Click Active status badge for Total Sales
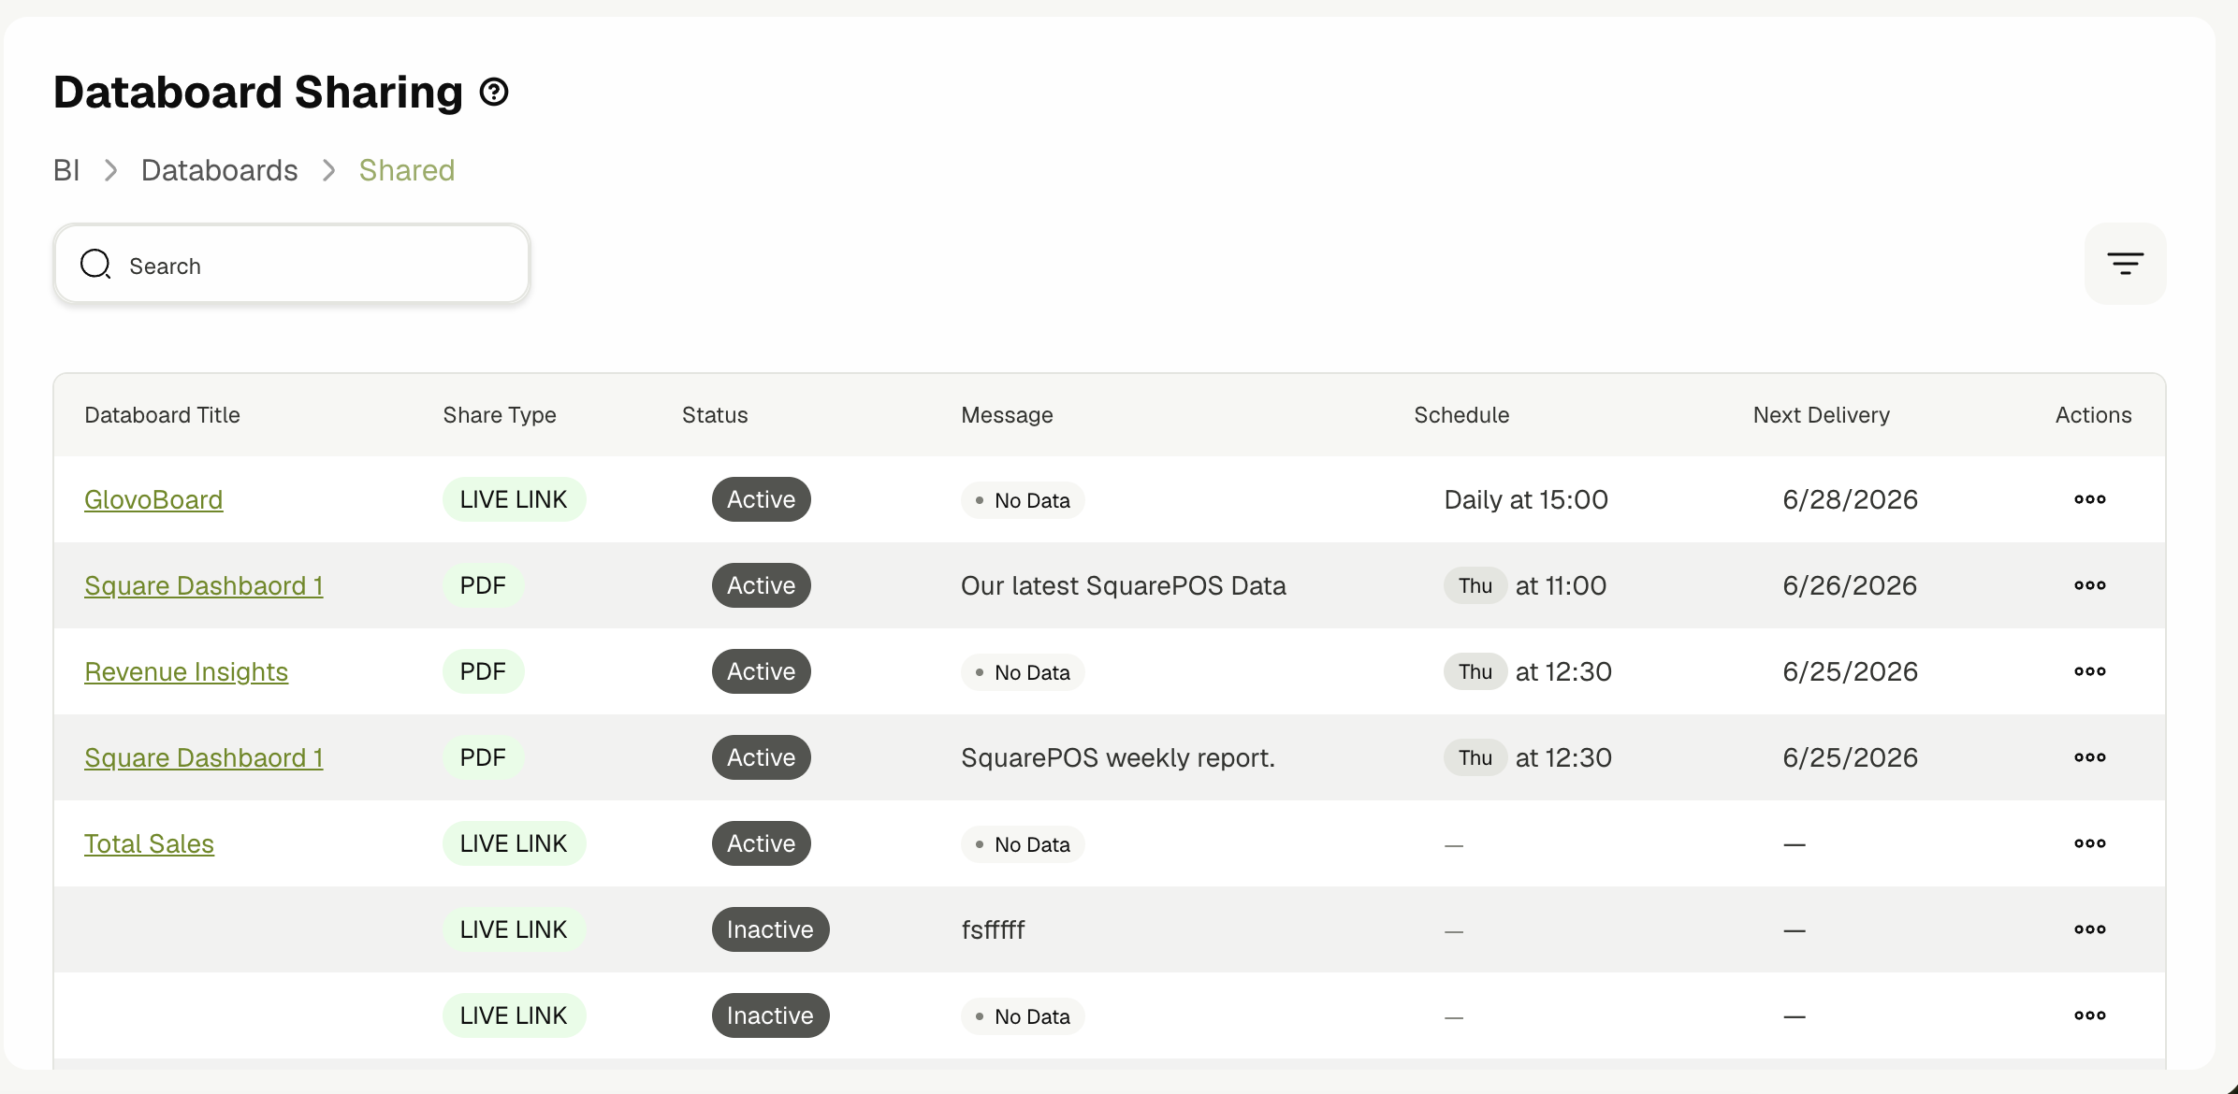2238x1094 pixels. coord(761,843)
